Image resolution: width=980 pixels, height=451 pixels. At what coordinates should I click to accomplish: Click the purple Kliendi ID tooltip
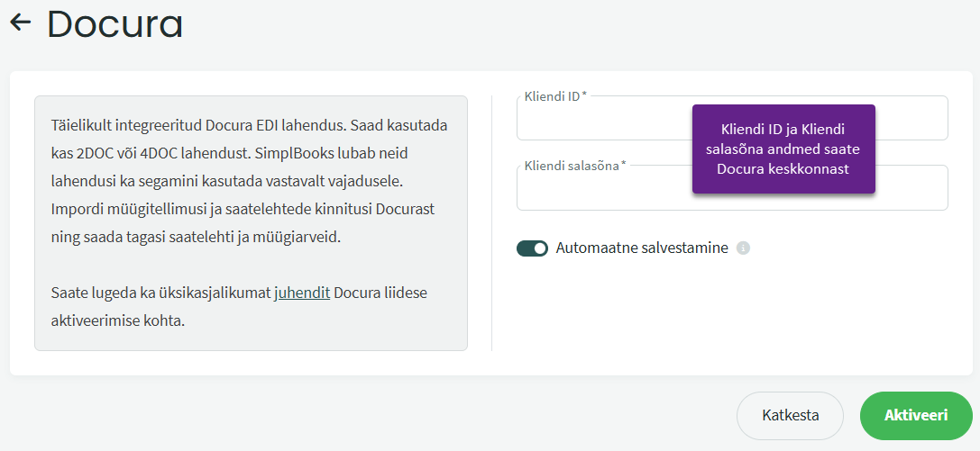point(783,149)
